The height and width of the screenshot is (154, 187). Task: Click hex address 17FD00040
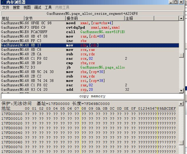[x=12, y=133]
